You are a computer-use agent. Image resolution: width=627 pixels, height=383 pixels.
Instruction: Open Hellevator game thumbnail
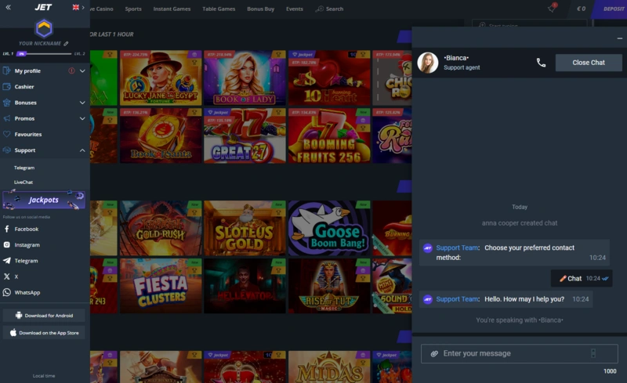pos(245,286)
